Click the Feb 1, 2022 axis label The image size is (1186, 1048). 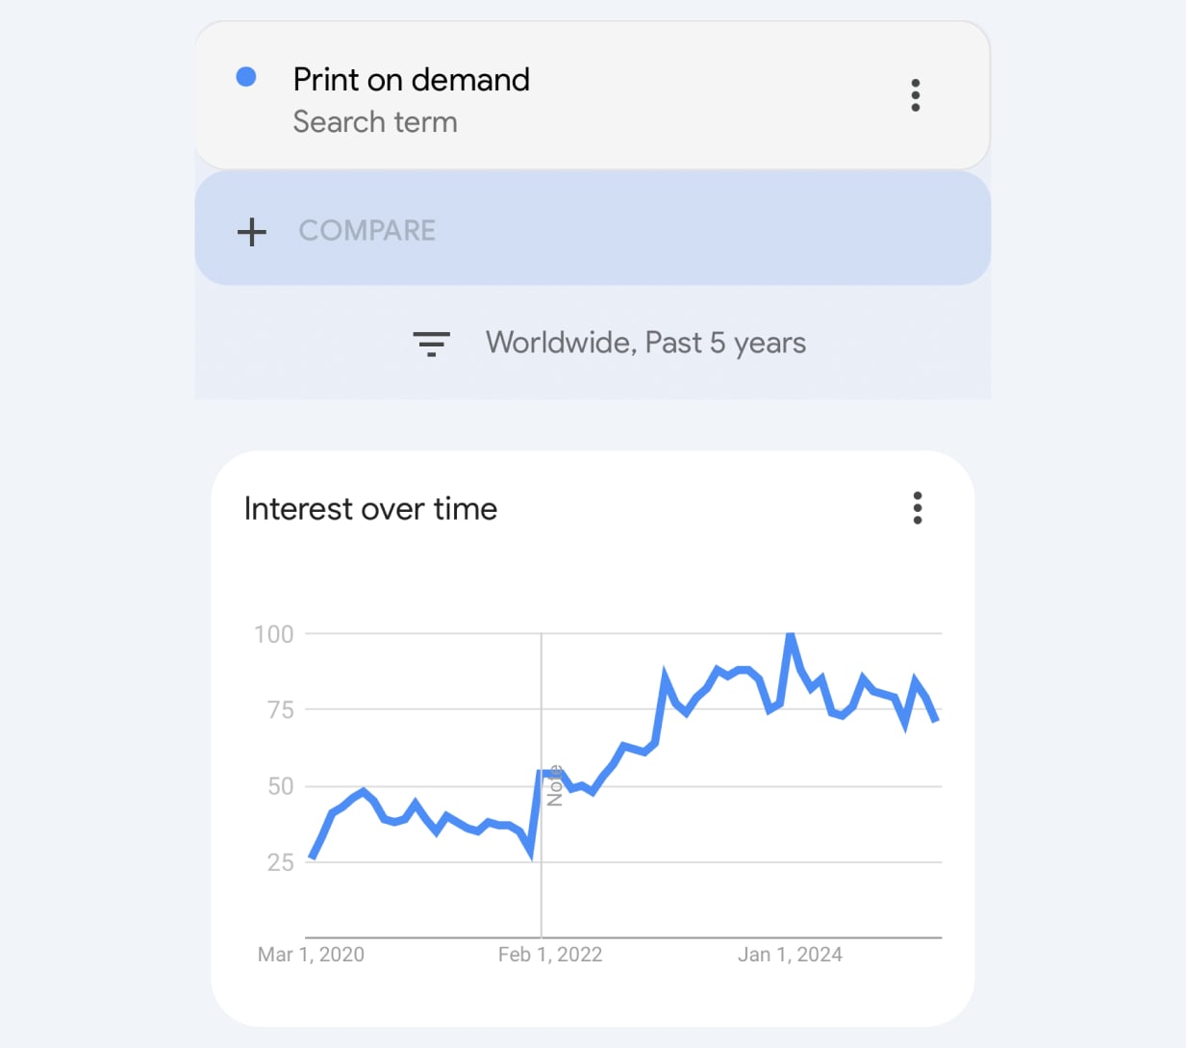[550, 954]
